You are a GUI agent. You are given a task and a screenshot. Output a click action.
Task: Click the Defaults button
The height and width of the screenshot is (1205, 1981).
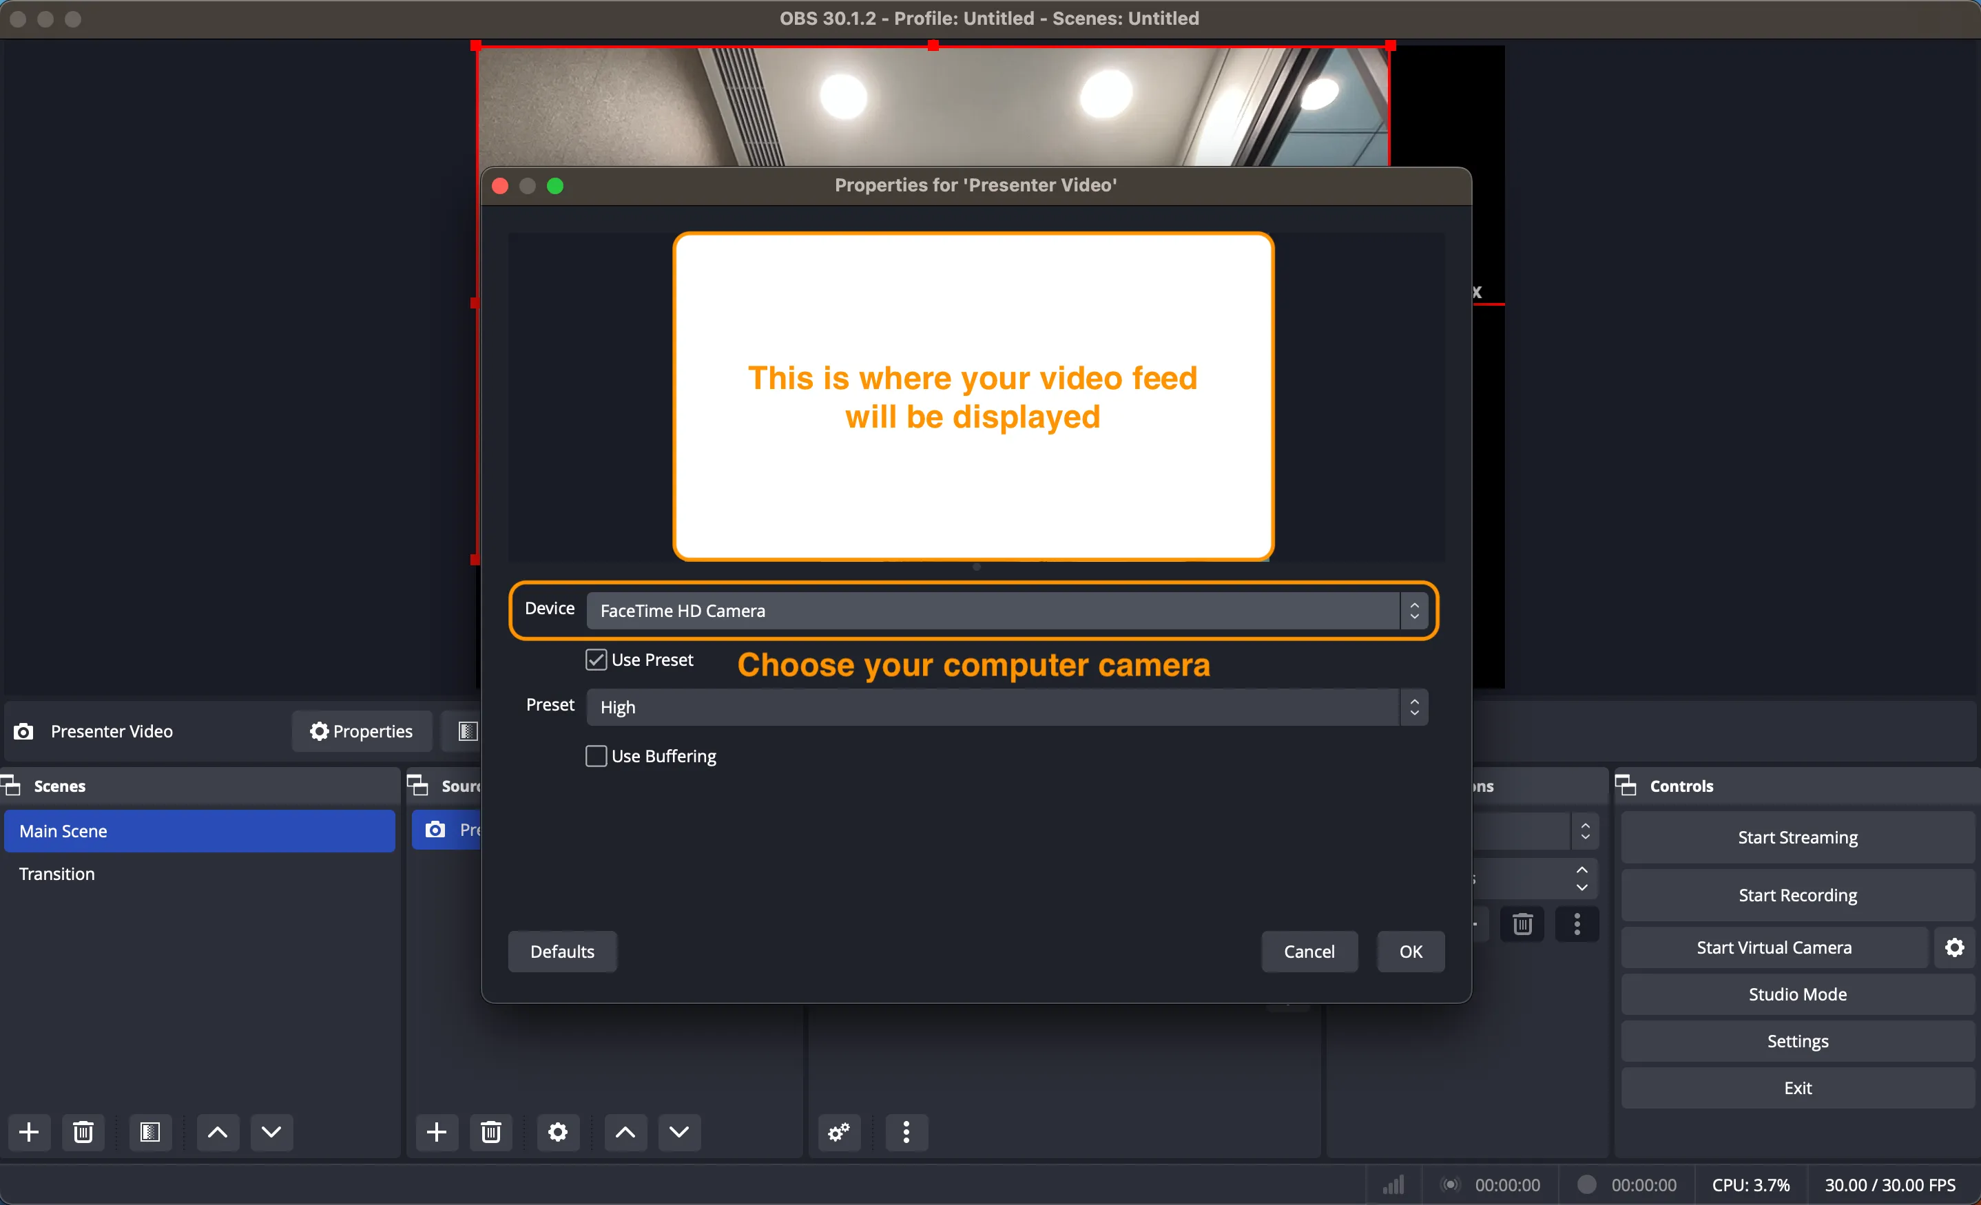561,951
